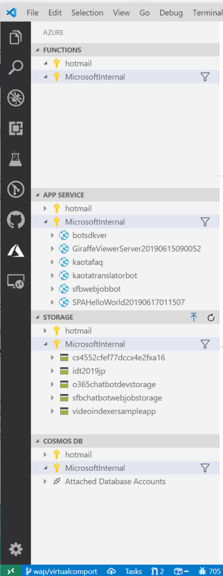Open the Selection menu
The height and width of the screenshot is (576, 223).
tap(87, 12)
